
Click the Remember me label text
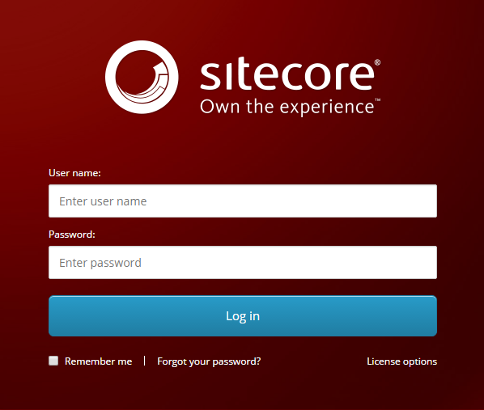99,361
